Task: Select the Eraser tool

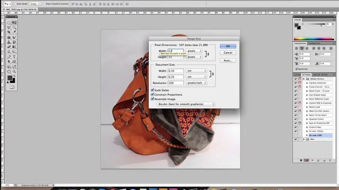Action: (9, 47)
